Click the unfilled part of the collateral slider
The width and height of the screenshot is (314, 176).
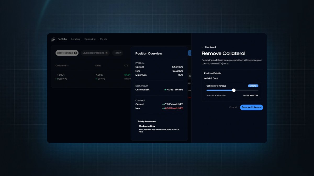click(247, 90)
